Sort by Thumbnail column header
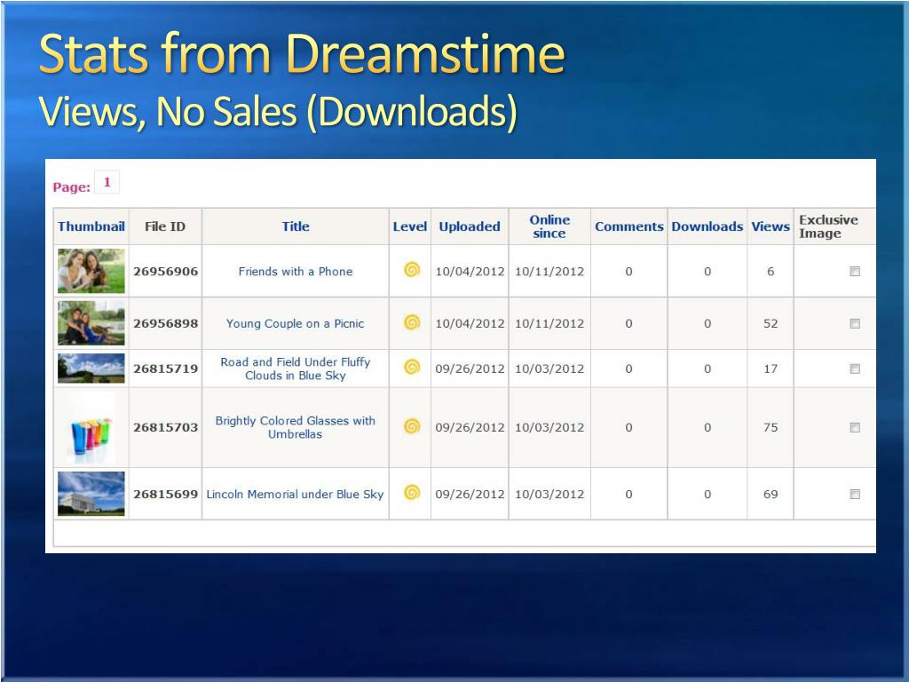909x682 pixels. coord(91,226)
